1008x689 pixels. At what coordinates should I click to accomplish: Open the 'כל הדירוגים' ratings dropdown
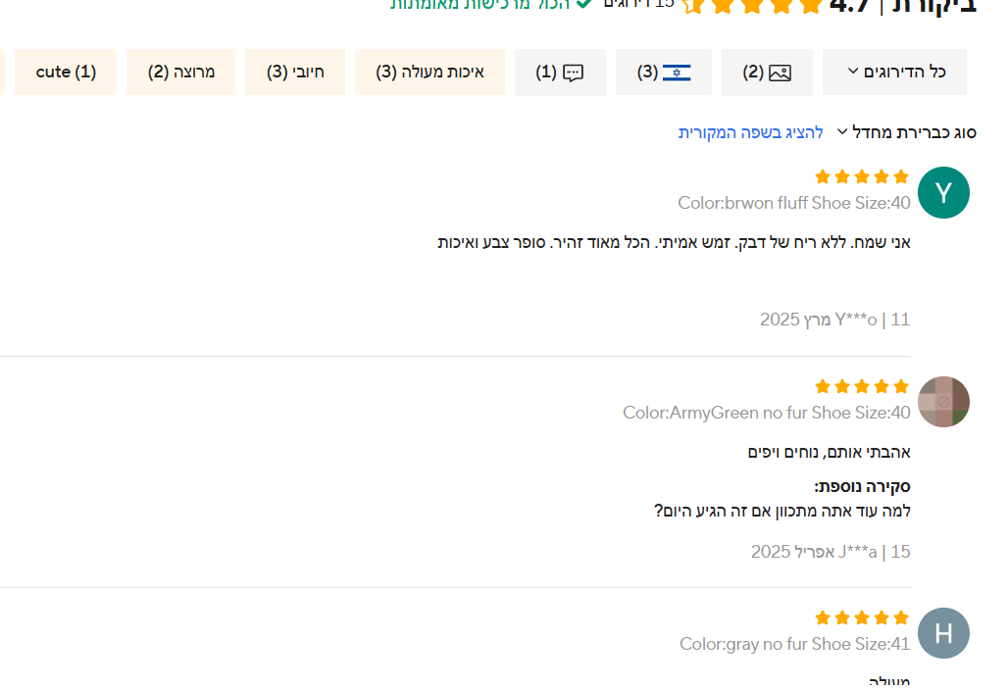tap(894, 73)
